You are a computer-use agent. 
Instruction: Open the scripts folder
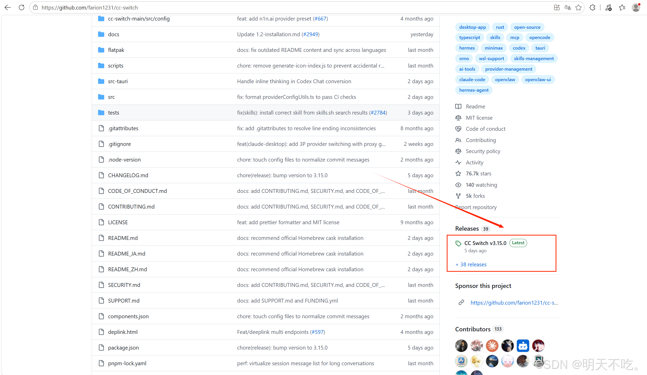point(116,66)
